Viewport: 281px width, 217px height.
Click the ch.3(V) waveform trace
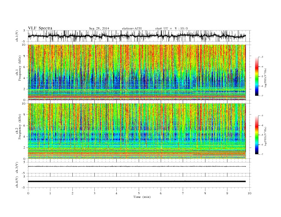[137, 167]
